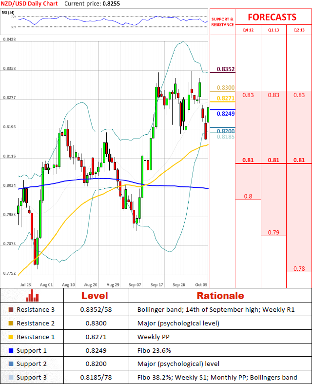
Task: Select the 0.8352 resistance level label
Action: click(225, 69)
